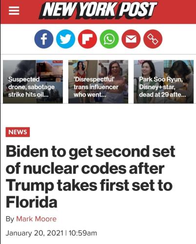196x244 pixels.
Task: View author Mark Moore's page
Action: coord(36,219)
